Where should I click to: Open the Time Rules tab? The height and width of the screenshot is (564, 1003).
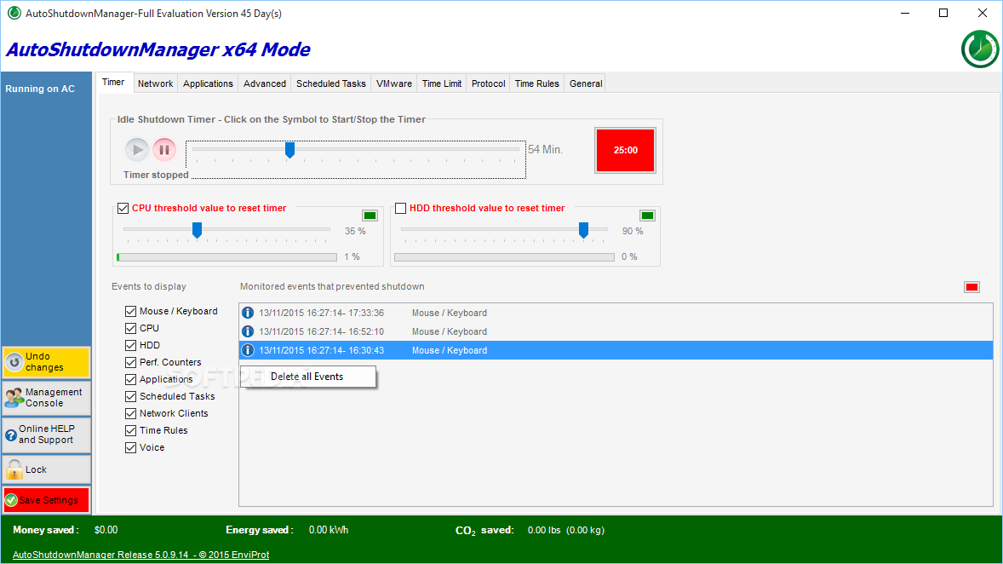536,83
